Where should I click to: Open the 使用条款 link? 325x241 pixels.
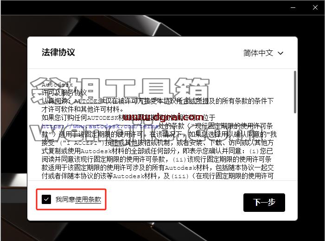(88, 199)
